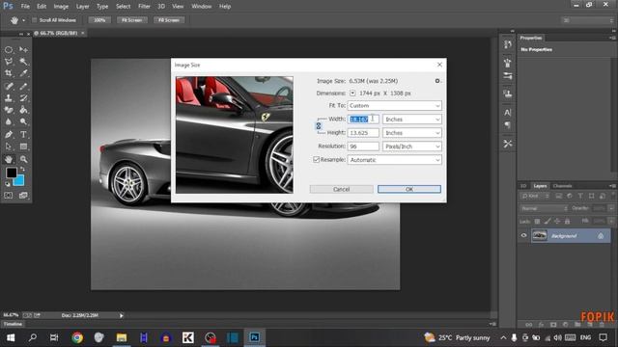Image resolution: width=618 pixels, height=347 pixels.
Task: Select the Polygonal Lasso tool
Action: coord(9,62)
